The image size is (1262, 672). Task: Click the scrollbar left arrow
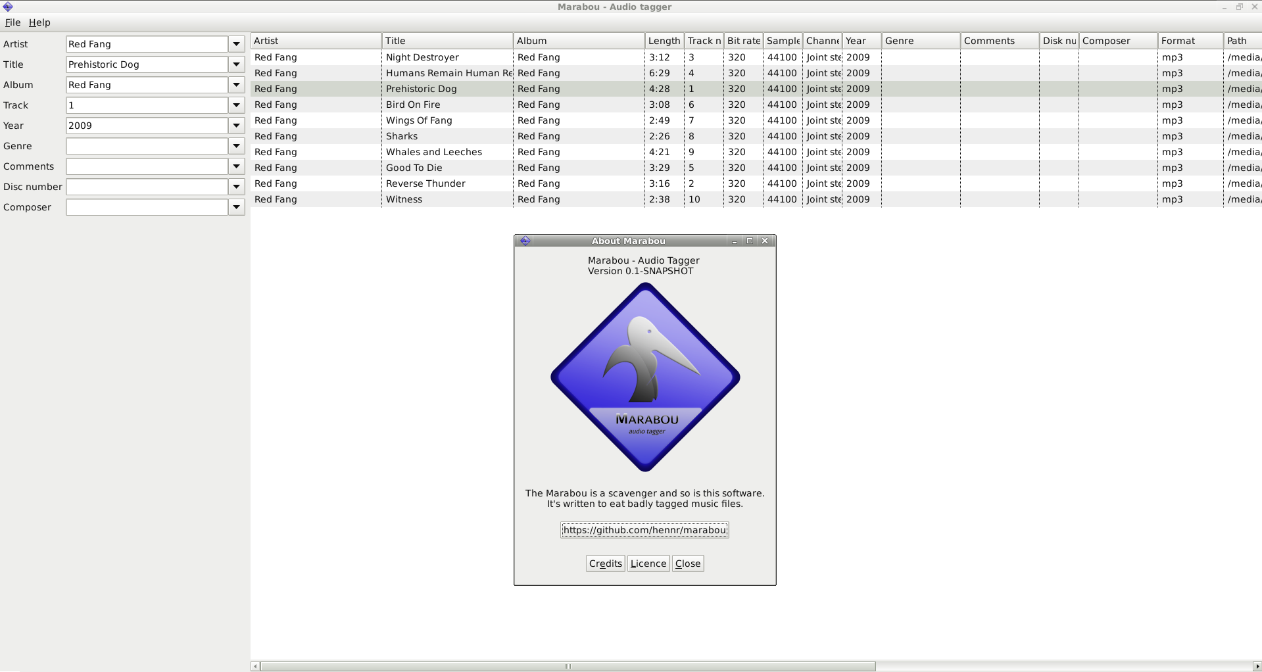pyautogui.click(x=255, y=667)
